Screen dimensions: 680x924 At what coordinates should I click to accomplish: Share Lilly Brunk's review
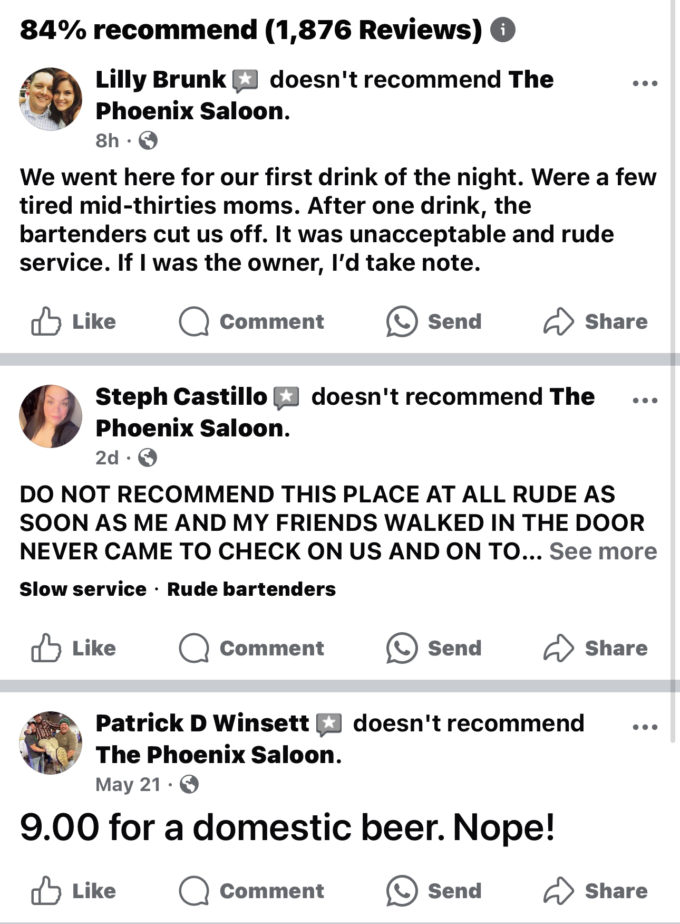[596, 321]
